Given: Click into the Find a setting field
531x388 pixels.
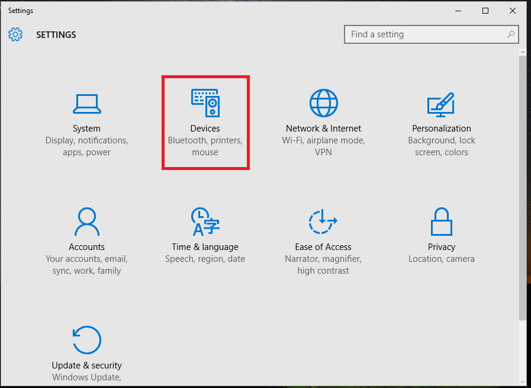Looking at the screenshot, I should click(432, 34).
